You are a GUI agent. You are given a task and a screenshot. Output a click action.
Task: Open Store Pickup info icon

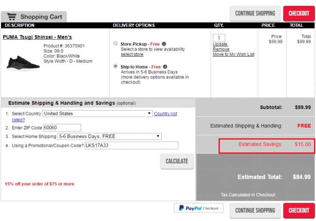[x=164, y=44]
